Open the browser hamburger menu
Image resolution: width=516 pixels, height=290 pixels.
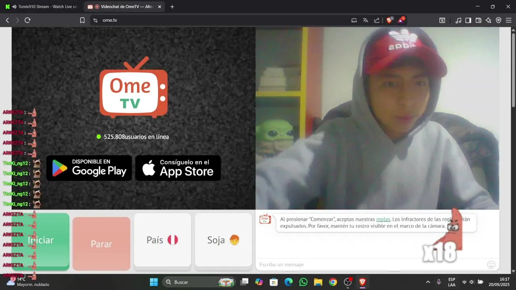coord(508,20)
